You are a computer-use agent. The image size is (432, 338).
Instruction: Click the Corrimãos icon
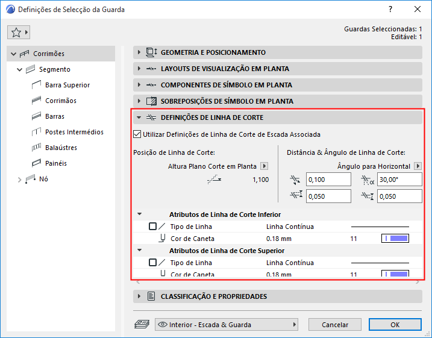(x=36, y=101)
